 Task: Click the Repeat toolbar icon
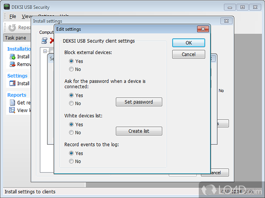click(x=12, y=28)
